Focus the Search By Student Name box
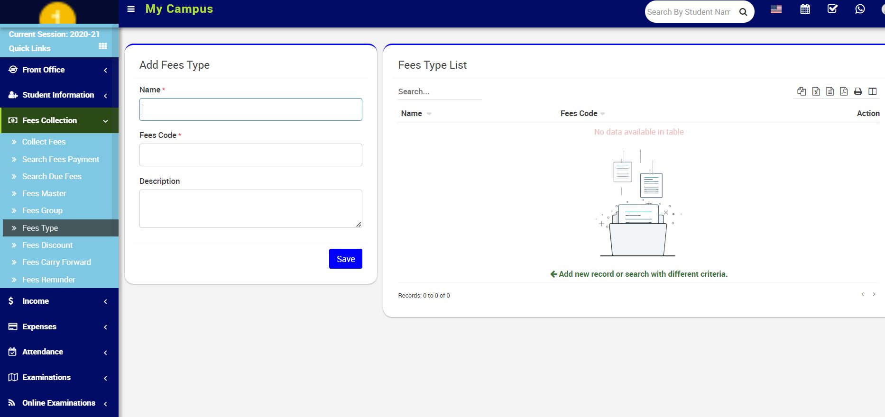 tap(689, 12)
